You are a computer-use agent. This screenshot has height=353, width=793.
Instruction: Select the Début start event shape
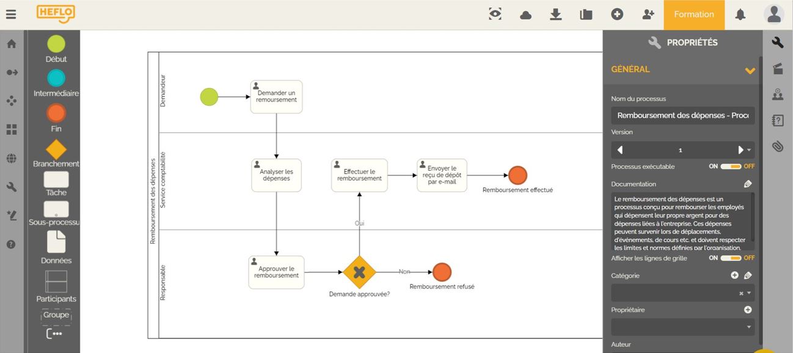click(56, 44)
